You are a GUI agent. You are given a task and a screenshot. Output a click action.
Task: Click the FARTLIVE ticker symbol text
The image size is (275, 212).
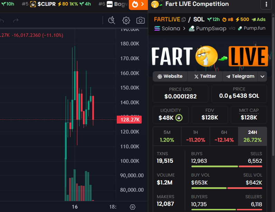(x=167, y=19)
